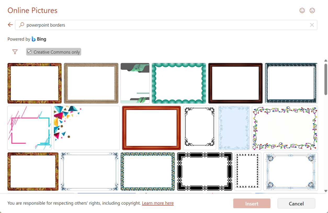Image resolution: width=328 pixels, height=213 pixels.
Task: Click the back arrow icon
Action: (x=10, y=25)
